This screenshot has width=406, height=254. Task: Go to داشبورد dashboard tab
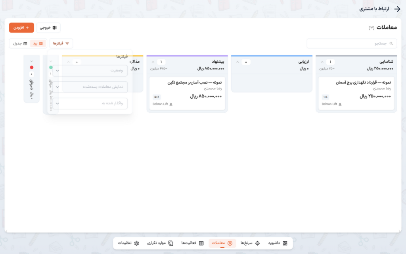tap(278, 243)
